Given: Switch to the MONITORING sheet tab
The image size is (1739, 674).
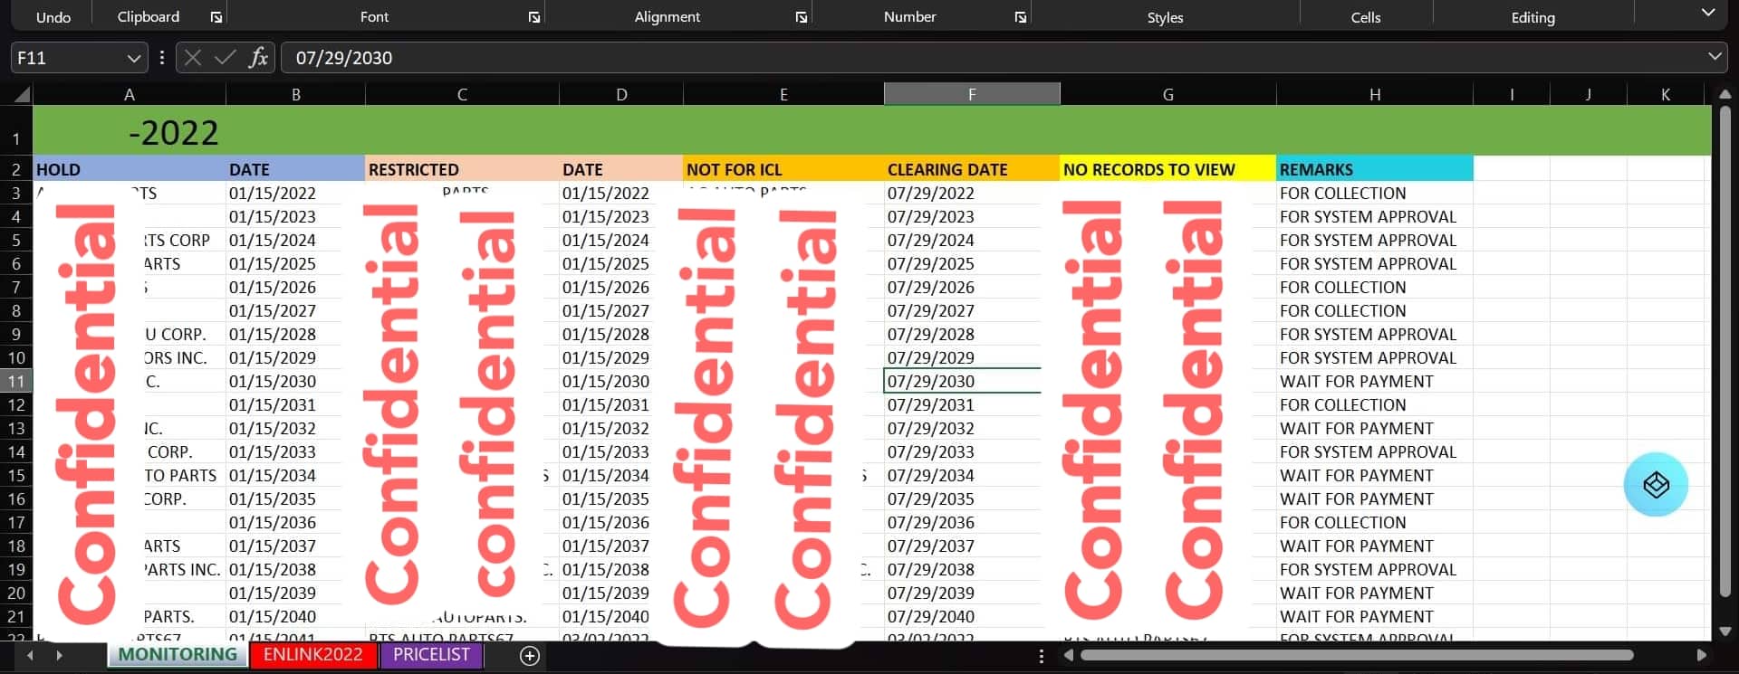Looking at the screenshot, I should point(178,655).
